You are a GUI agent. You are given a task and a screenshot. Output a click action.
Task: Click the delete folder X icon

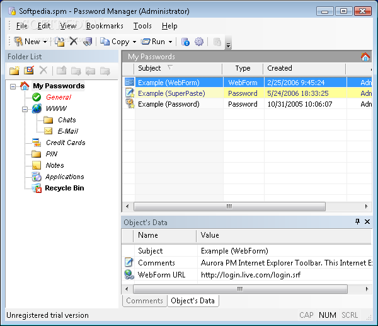[43, 71]
